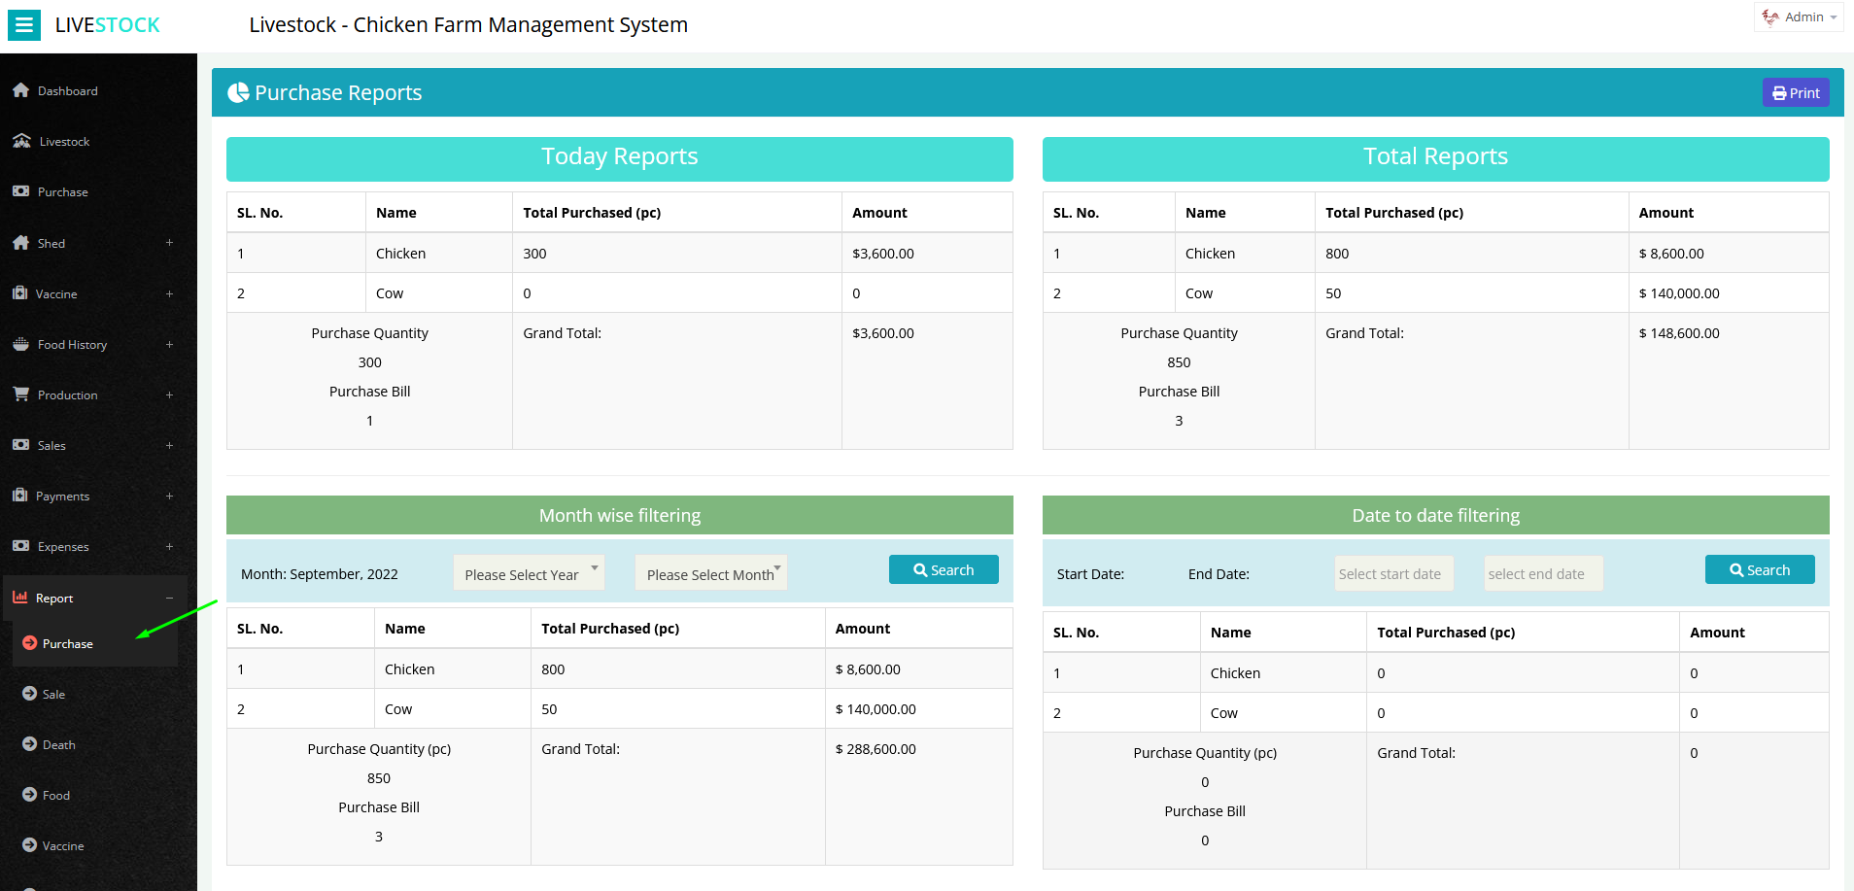Open the Please Select Year dropdown
The height and width of the screenshot is (891, 1854).
528,573
